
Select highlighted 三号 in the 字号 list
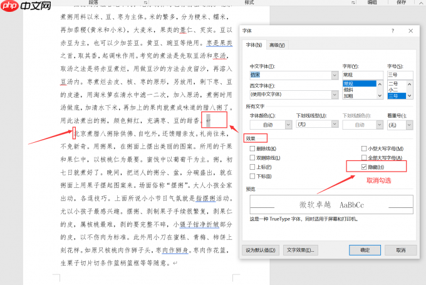click(x=397, y=96)
